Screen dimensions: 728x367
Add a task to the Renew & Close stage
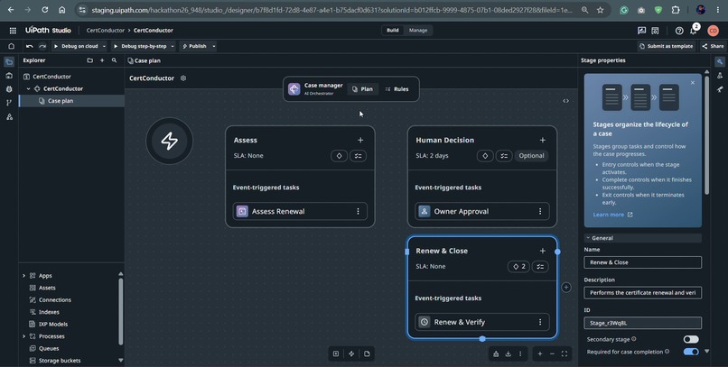542,251
